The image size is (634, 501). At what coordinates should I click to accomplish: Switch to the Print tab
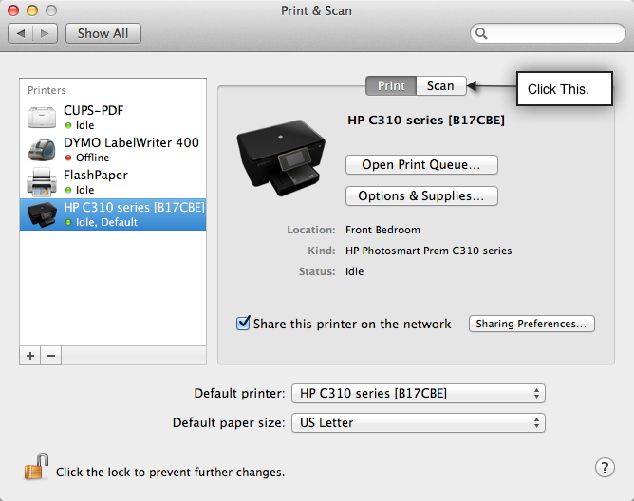391,85
